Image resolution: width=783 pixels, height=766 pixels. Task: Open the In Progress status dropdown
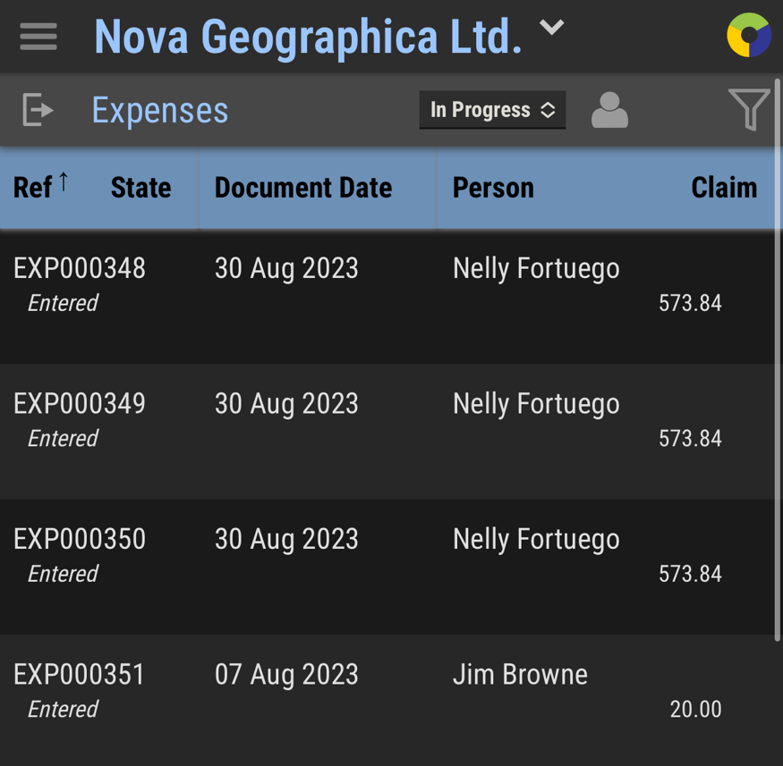[x=492, y=110]
